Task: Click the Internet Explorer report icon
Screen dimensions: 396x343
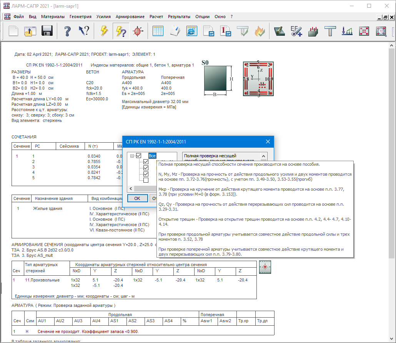Action: (x=191, y=31)
